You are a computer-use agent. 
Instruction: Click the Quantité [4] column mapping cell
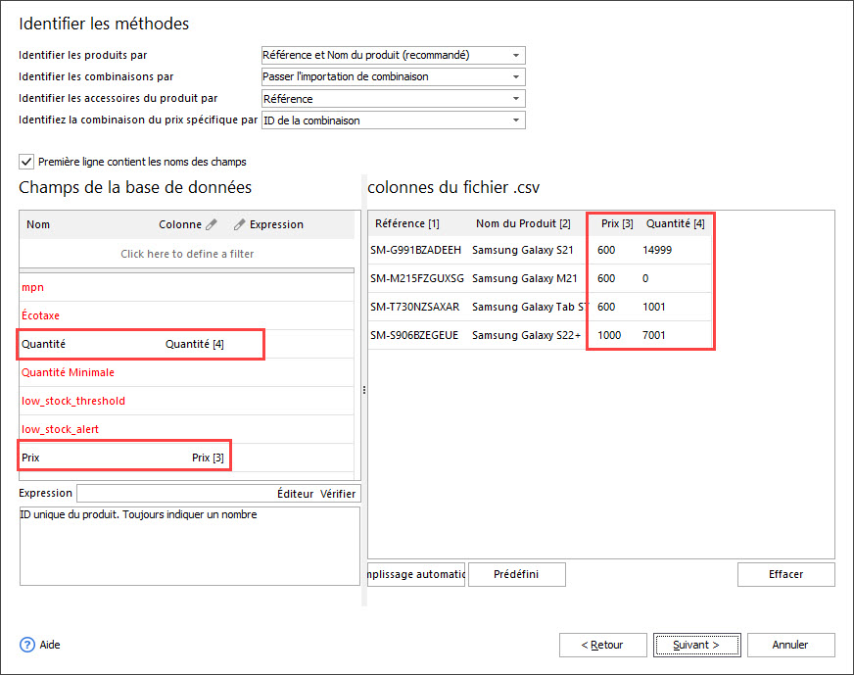[x=195, y=344]
